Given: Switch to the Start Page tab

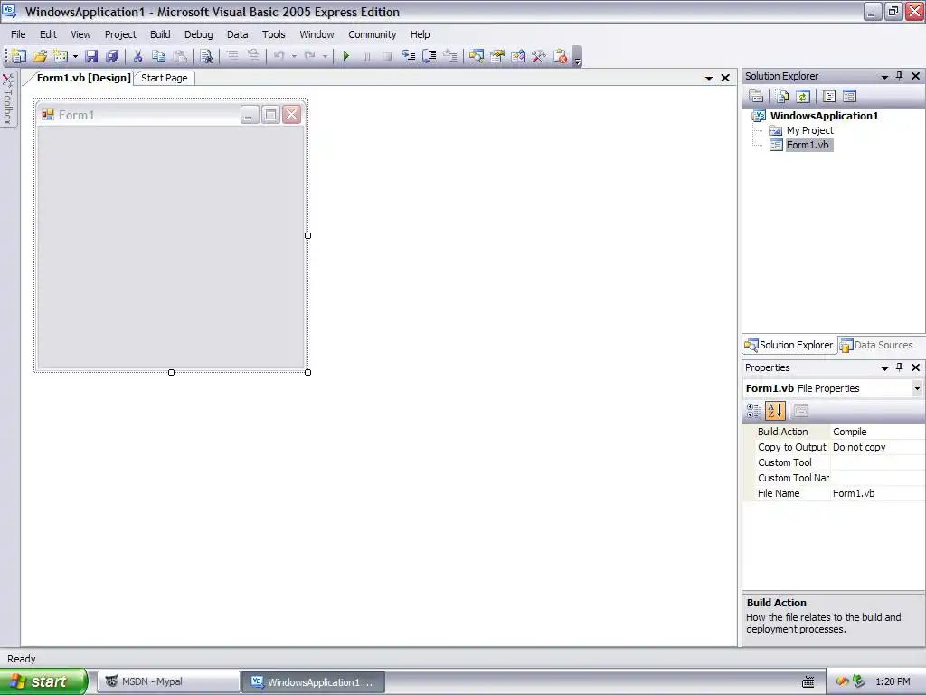Looking at the screenshot, I should coord(165,78).
